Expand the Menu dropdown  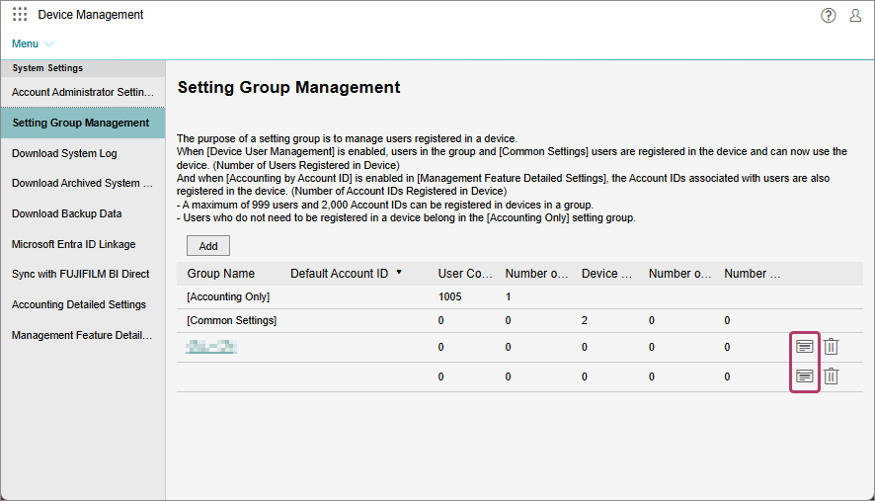point(33,43)
